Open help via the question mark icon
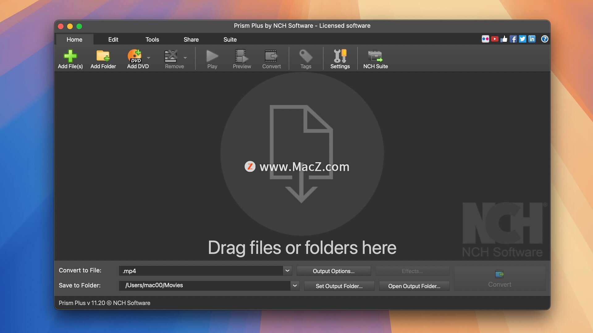593x333 pixels. click(x=545, y=39)
